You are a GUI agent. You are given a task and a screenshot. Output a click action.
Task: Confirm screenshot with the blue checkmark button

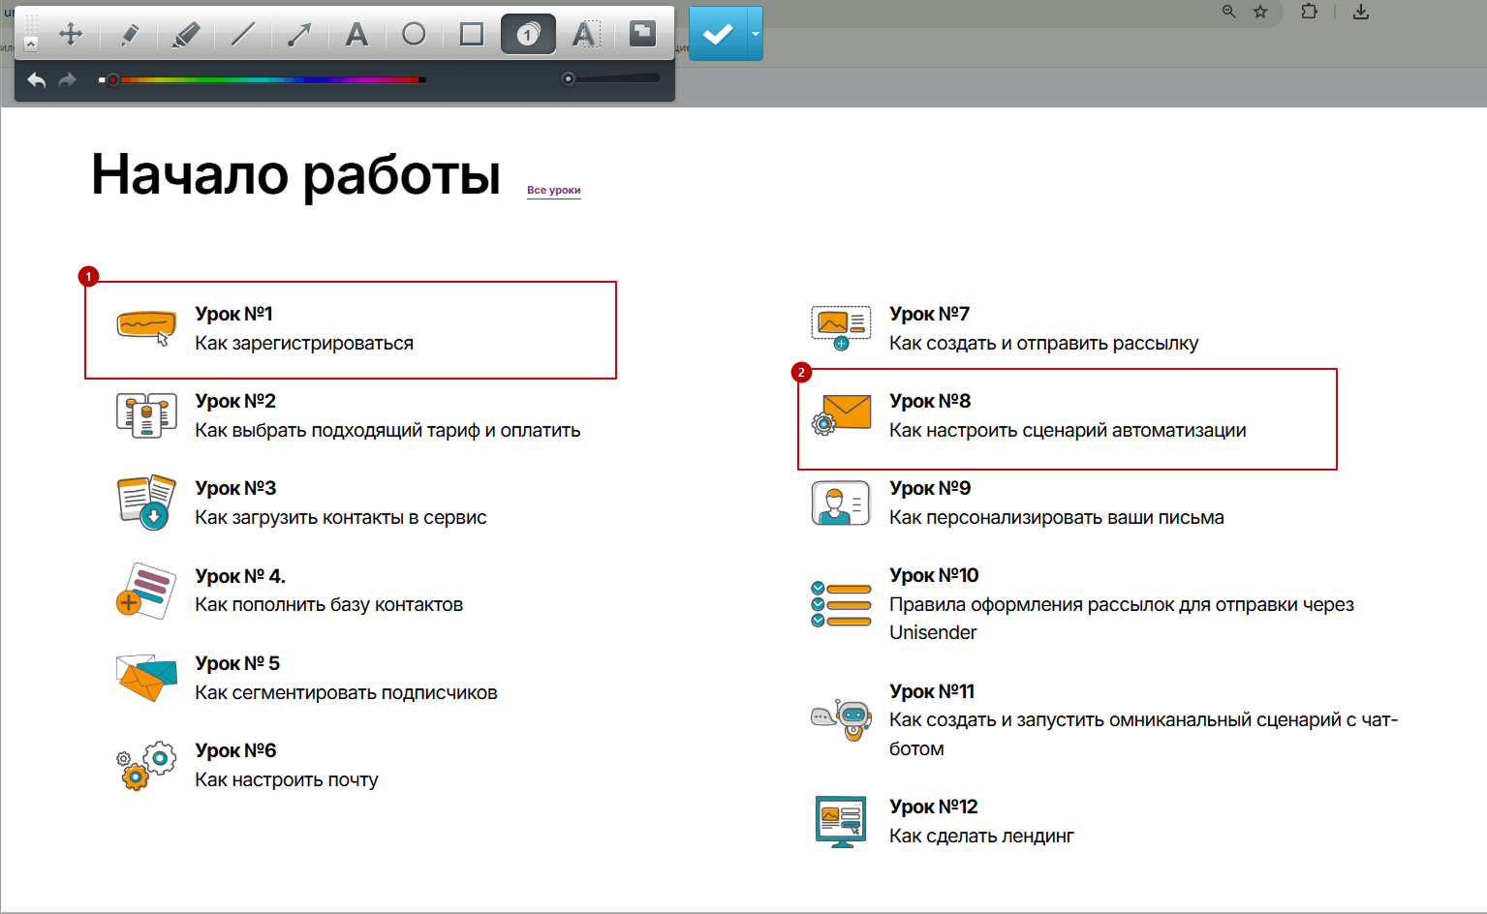(x=718, y=34)
